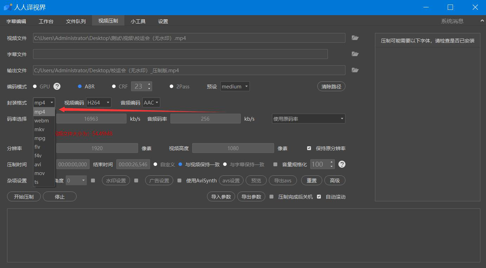
Task: Increase CRF value with stepper arrow
Action: (x=149, y=84)
